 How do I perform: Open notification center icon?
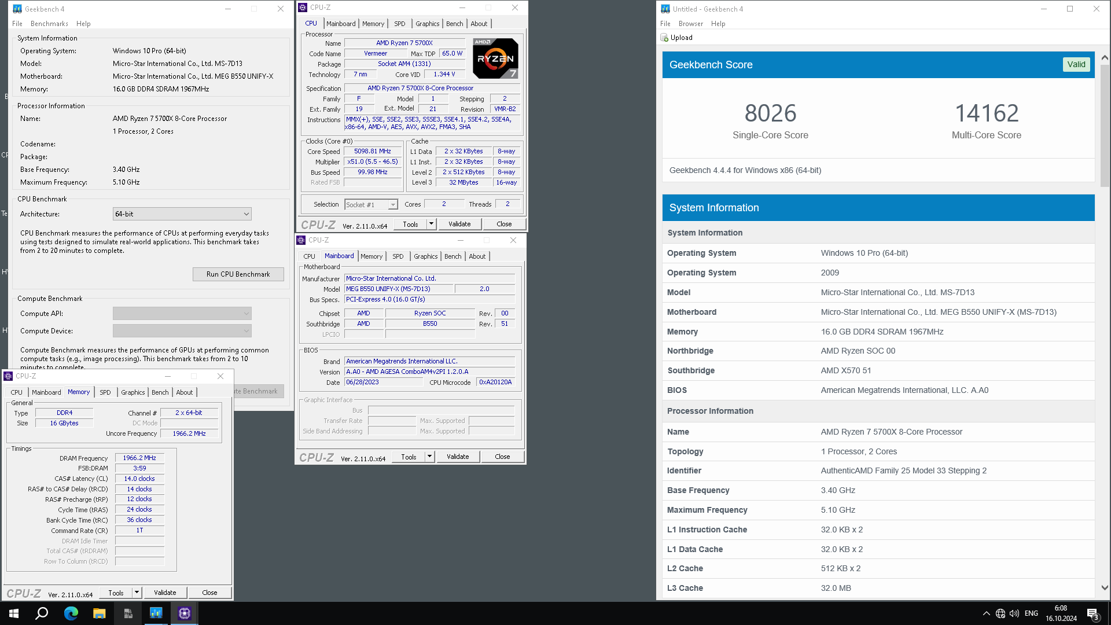pos(1093,614)
